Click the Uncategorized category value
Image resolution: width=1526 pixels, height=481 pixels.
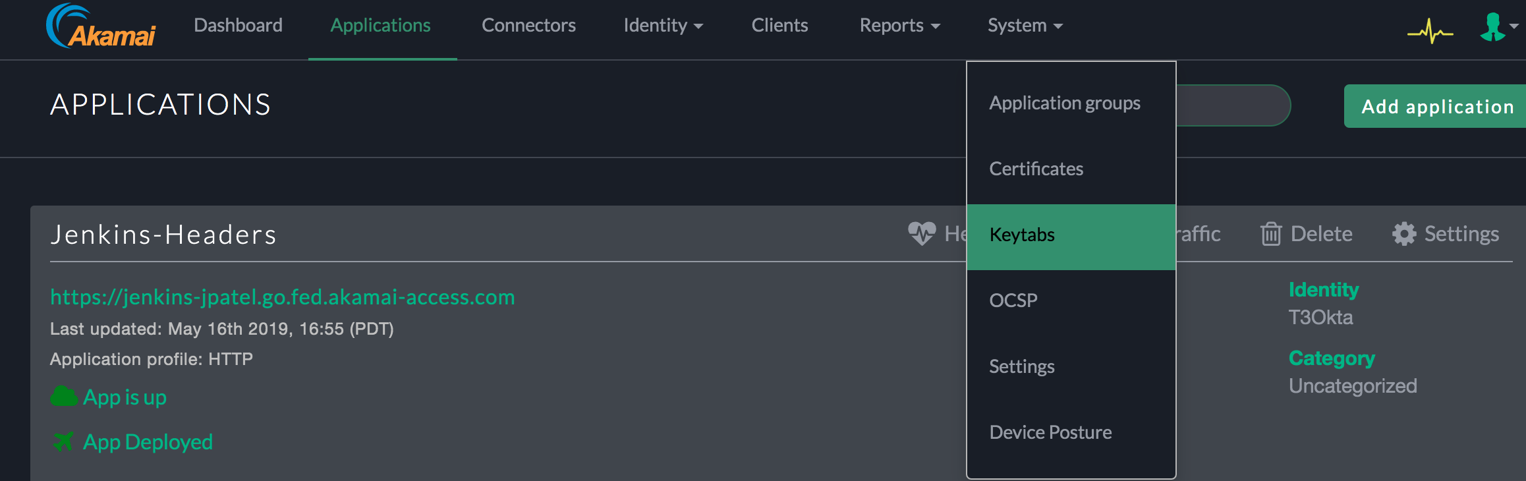point(1353,386)
